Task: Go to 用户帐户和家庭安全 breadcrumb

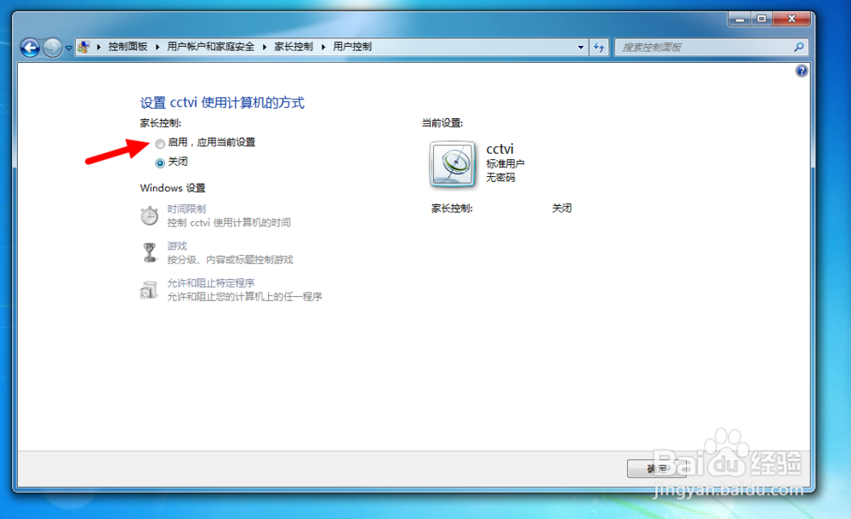Action: (210, 47)
